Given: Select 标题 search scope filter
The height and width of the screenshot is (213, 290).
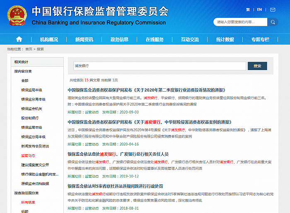Looking at the screenshot, I should 25,211.
